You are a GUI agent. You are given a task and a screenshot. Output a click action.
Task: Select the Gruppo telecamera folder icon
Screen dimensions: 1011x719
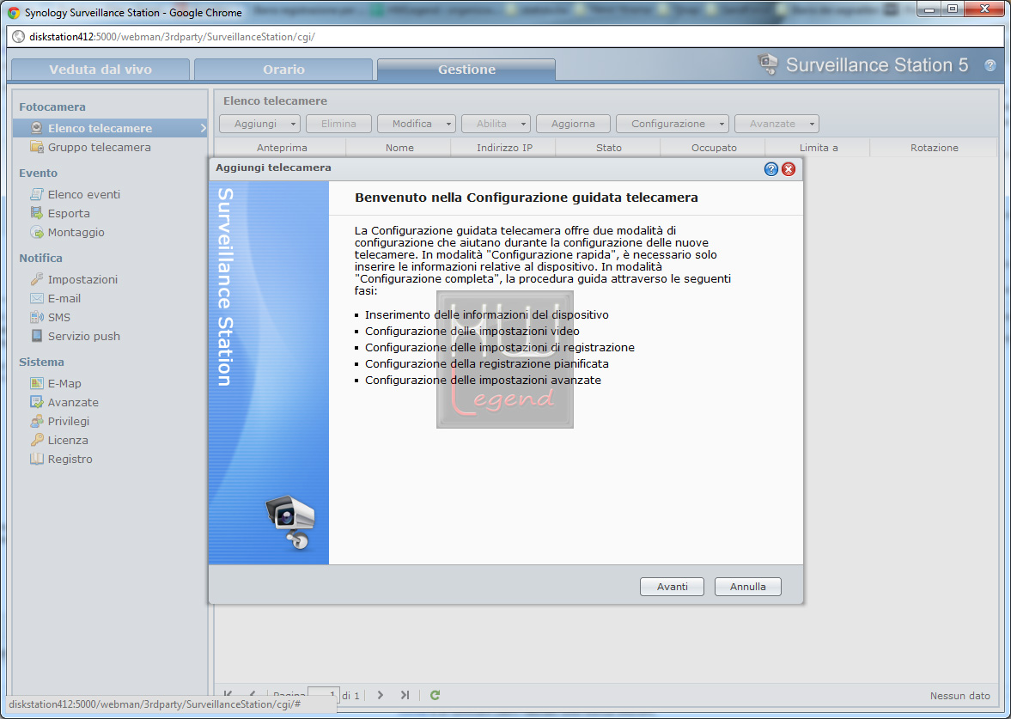37,147
